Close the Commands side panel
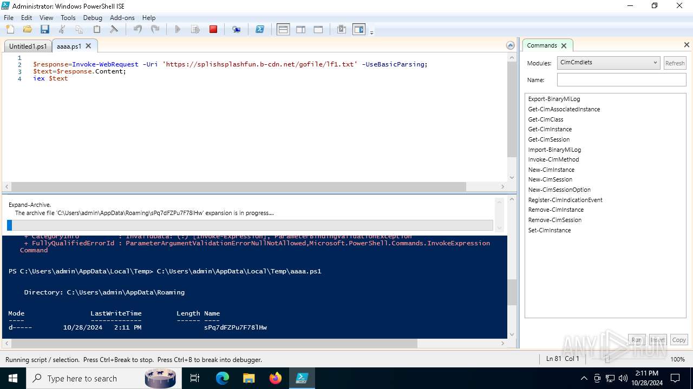Viewport: 693px width, 389px height. click(687, 45)
